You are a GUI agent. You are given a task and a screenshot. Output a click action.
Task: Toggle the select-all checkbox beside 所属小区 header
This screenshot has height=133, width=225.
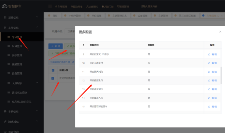click(53, 70)
